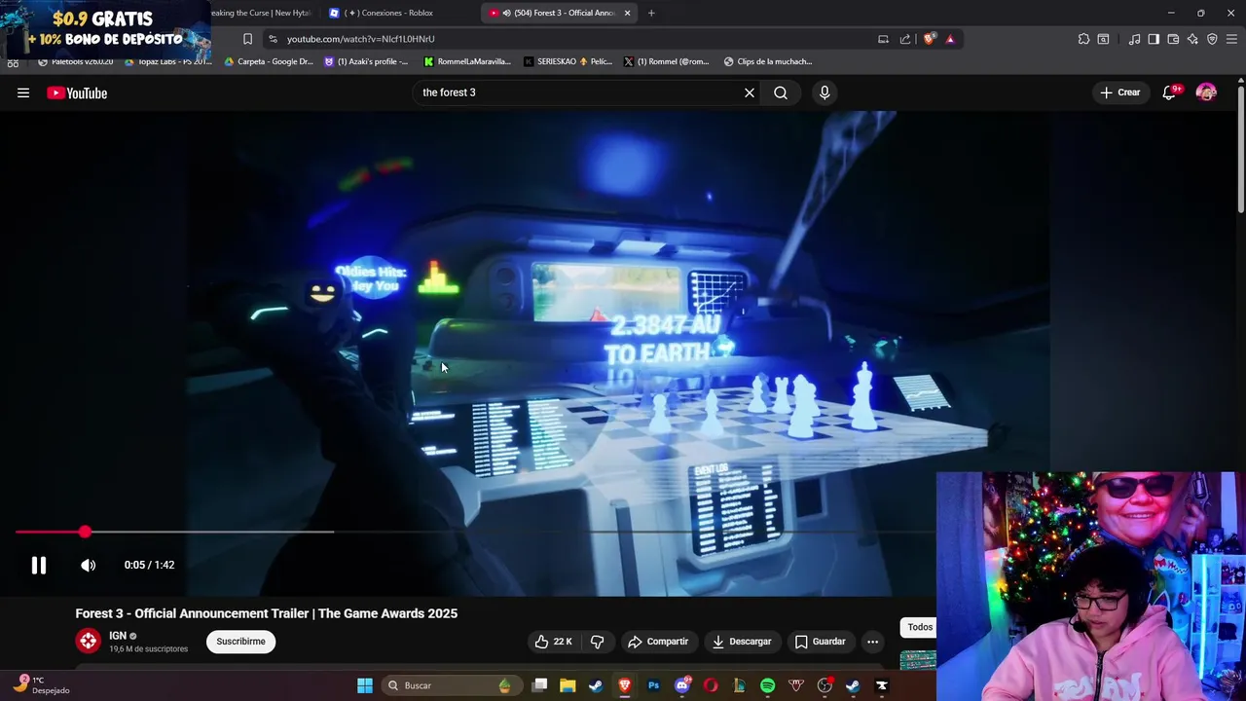Viewport: 1246px width, 701px height.
Task: Open Azaki's profile bookmark
Action: tap(366, 61)
